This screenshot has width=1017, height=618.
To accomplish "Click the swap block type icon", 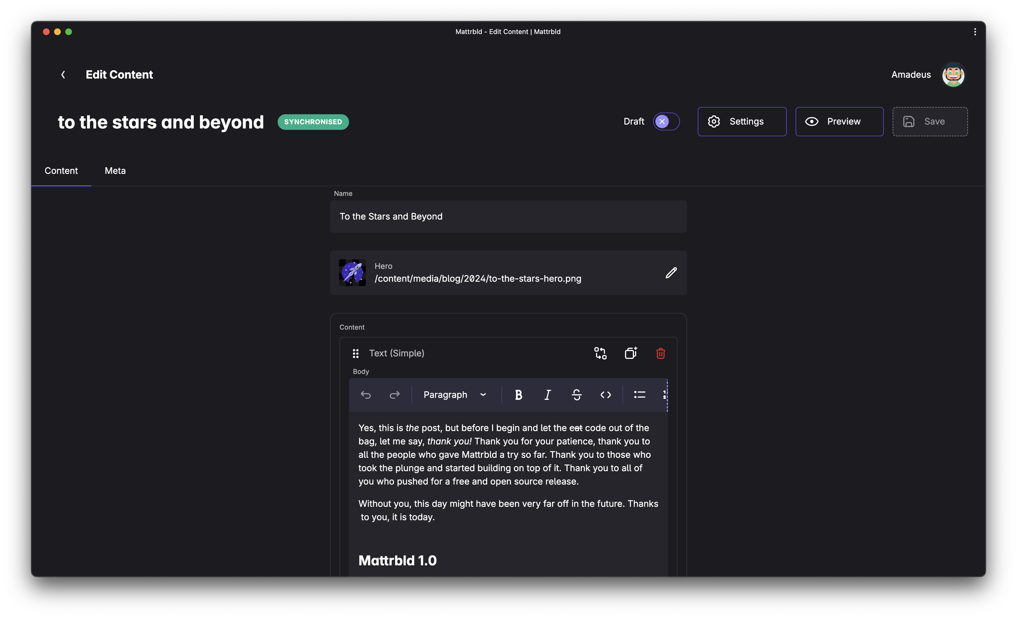I will click(x=600, y=353).
